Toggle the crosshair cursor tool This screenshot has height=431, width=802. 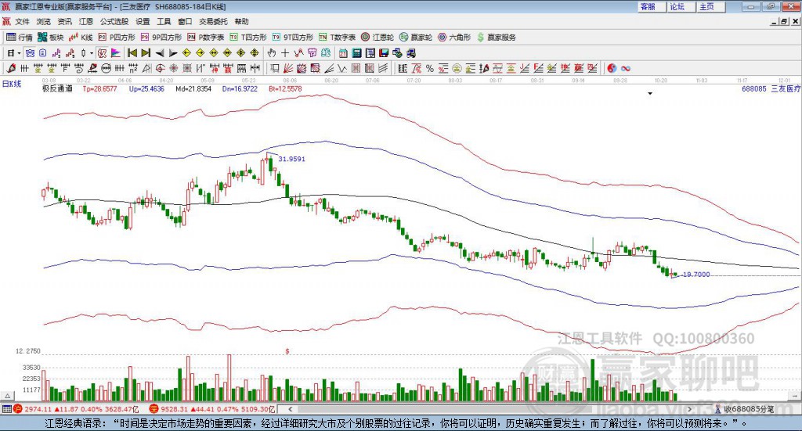285,53
